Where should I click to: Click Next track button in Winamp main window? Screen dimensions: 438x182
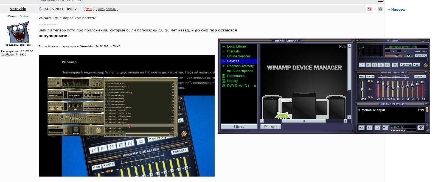point(388,65)
